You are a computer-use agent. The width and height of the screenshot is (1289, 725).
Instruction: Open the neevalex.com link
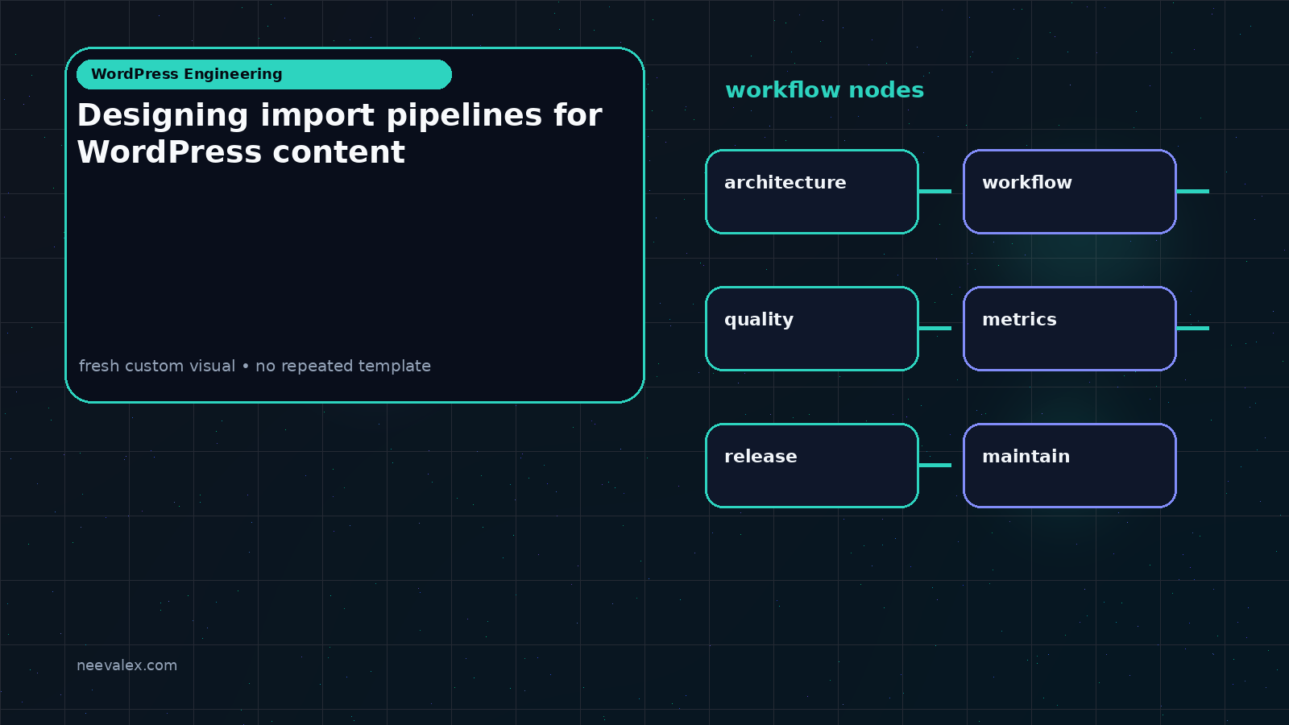pyautogui.click(x=126, y=665)
